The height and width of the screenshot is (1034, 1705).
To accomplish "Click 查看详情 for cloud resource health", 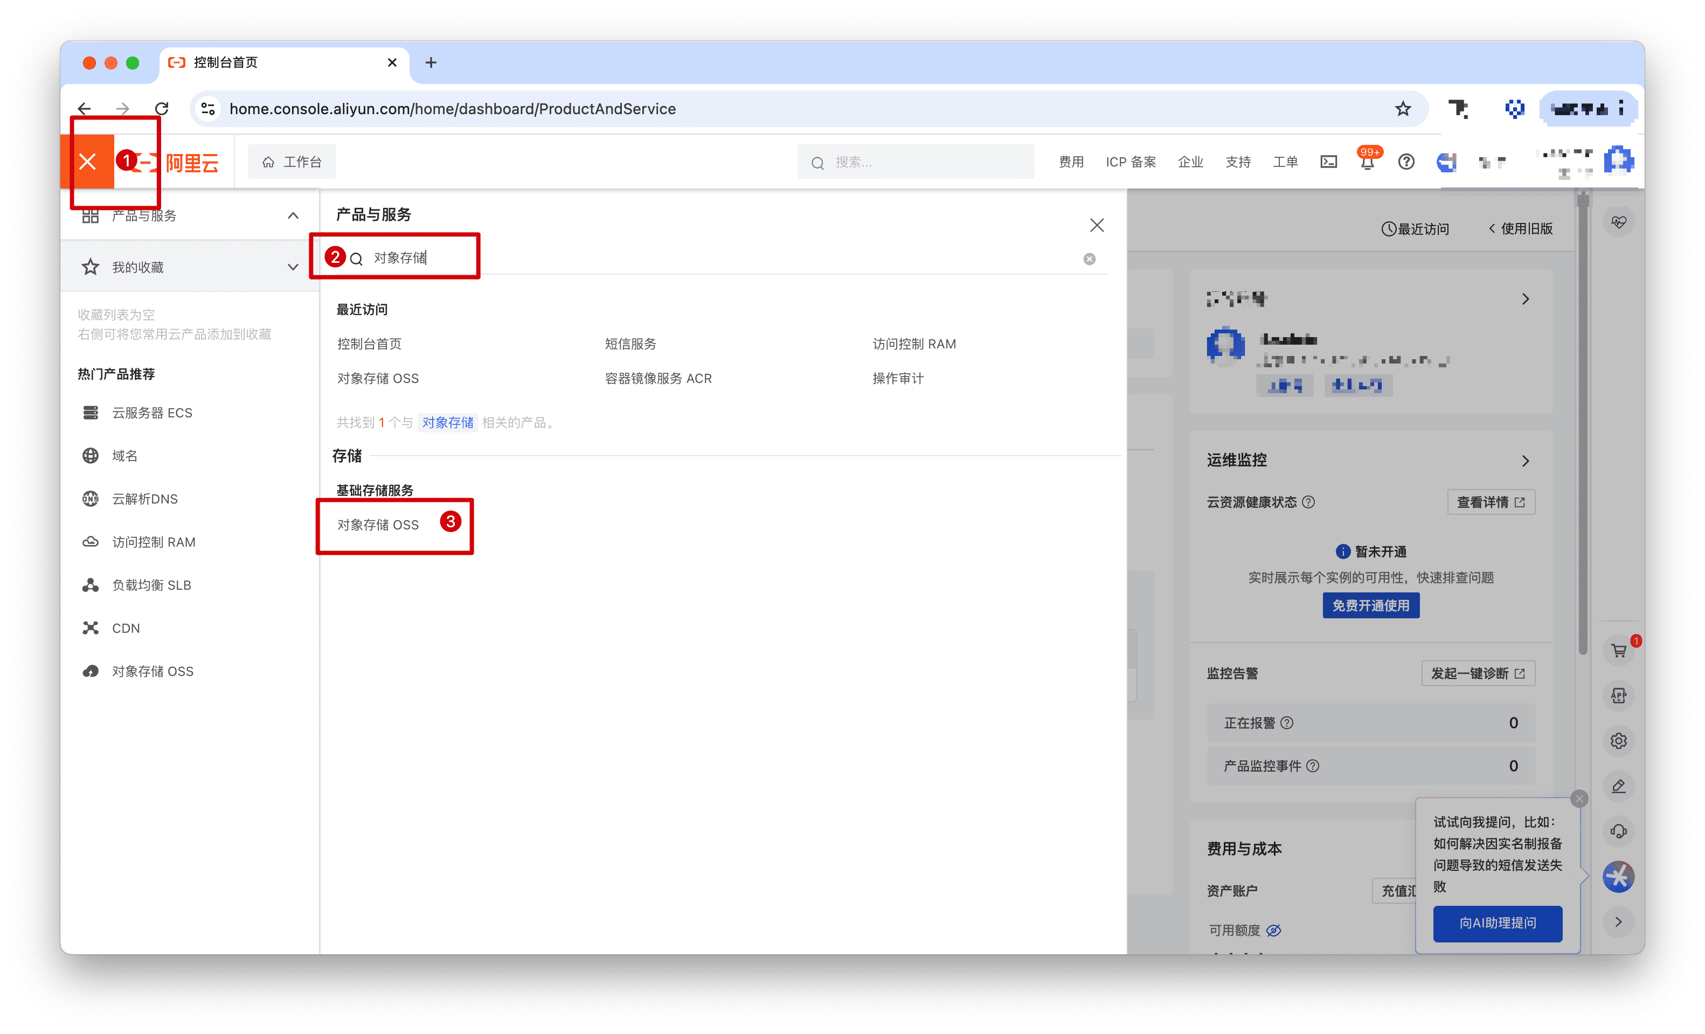I will pos(1491,502).
